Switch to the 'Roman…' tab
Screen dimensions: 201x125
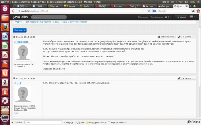pos(118,6)
